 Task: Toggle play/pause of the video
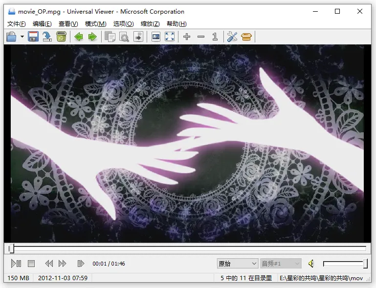coord(16,264)
